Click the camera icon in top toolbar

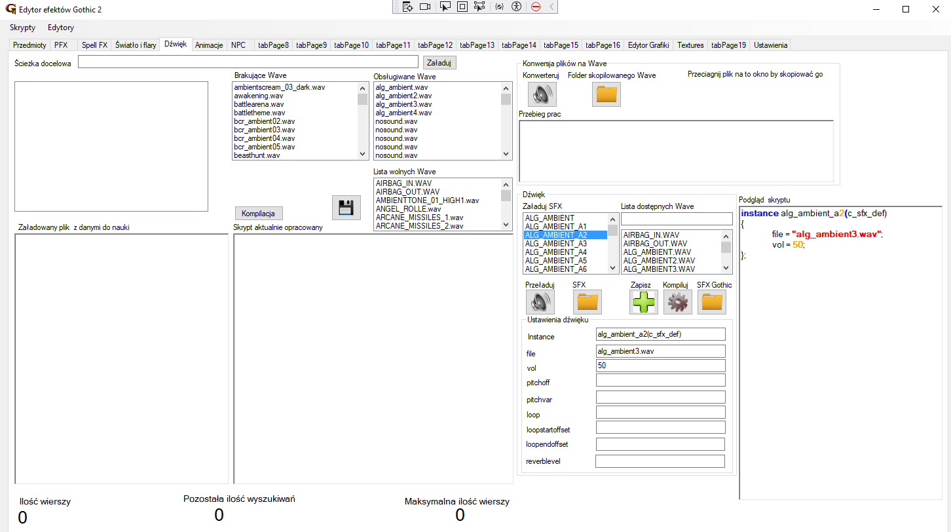point(425,7)
